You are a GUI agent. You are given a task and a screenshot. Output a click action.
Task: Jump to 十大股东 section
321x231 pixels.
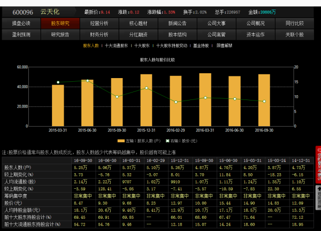(142, 45)
